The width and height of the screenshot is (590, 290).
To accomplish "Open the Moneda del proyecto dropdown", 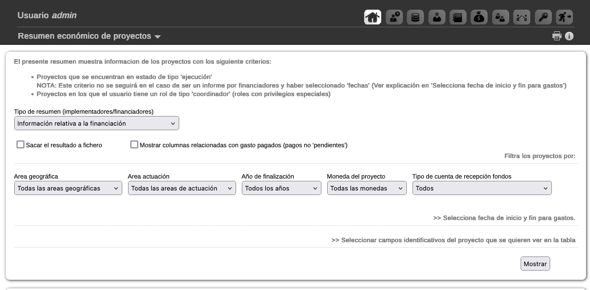I will pyautogui.click(x=367, y=188).
